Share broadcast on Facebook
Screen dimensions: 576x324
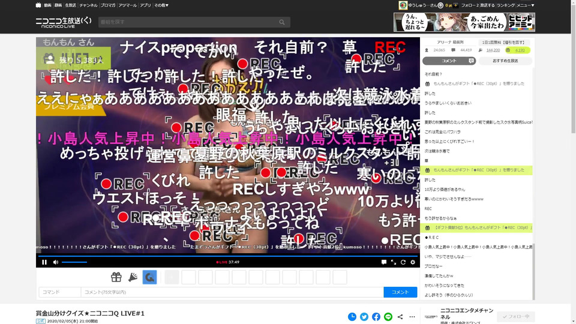point(376,317)
